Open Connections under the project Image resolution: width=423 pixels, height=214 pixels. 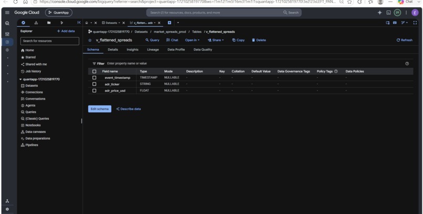32,92
